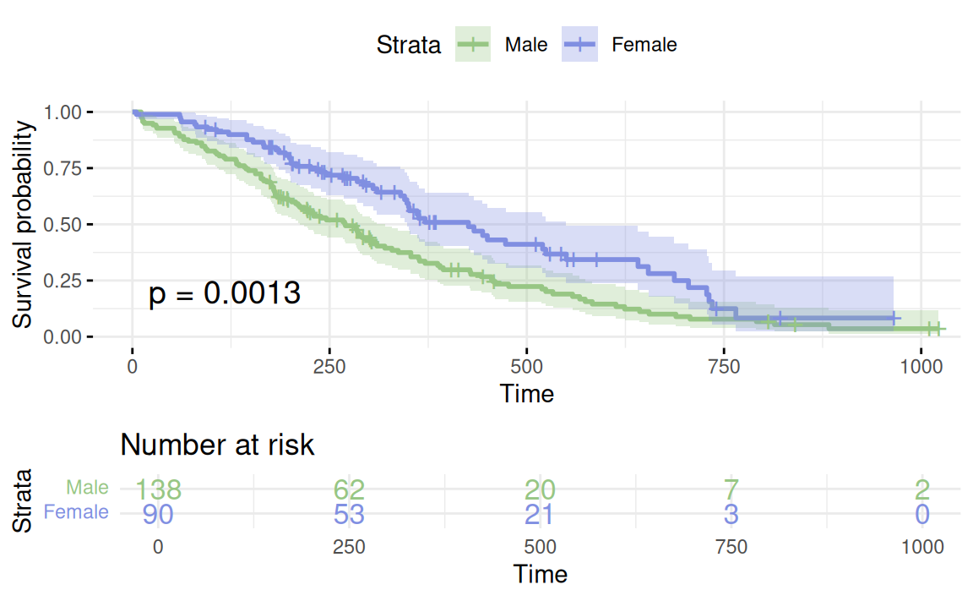Click the 0.00 y-axis tick label
Screen dimensions: 973x601
click(x=70, y=336)
